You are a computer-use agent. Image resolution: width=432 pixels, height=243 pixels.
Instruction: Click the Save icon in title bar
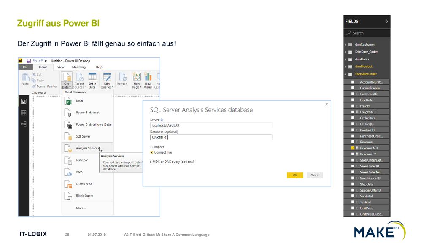click(x=29, y=61)
